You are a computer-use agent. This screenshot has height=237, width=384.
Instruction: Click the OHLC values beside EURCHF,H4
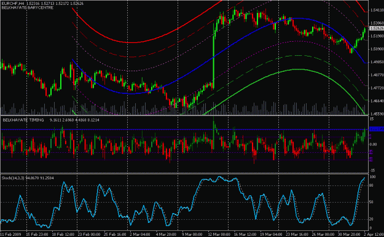pyautogui.click(x=55, y=4)
